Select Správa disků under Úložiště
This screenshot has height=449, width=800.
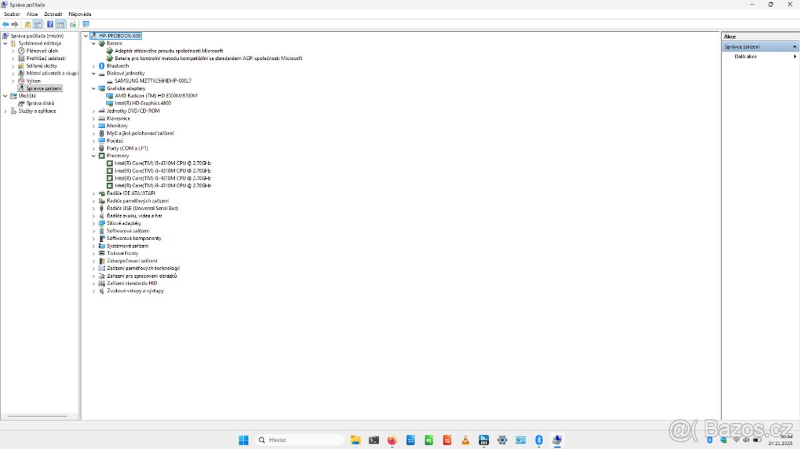[x=41, y=103]
